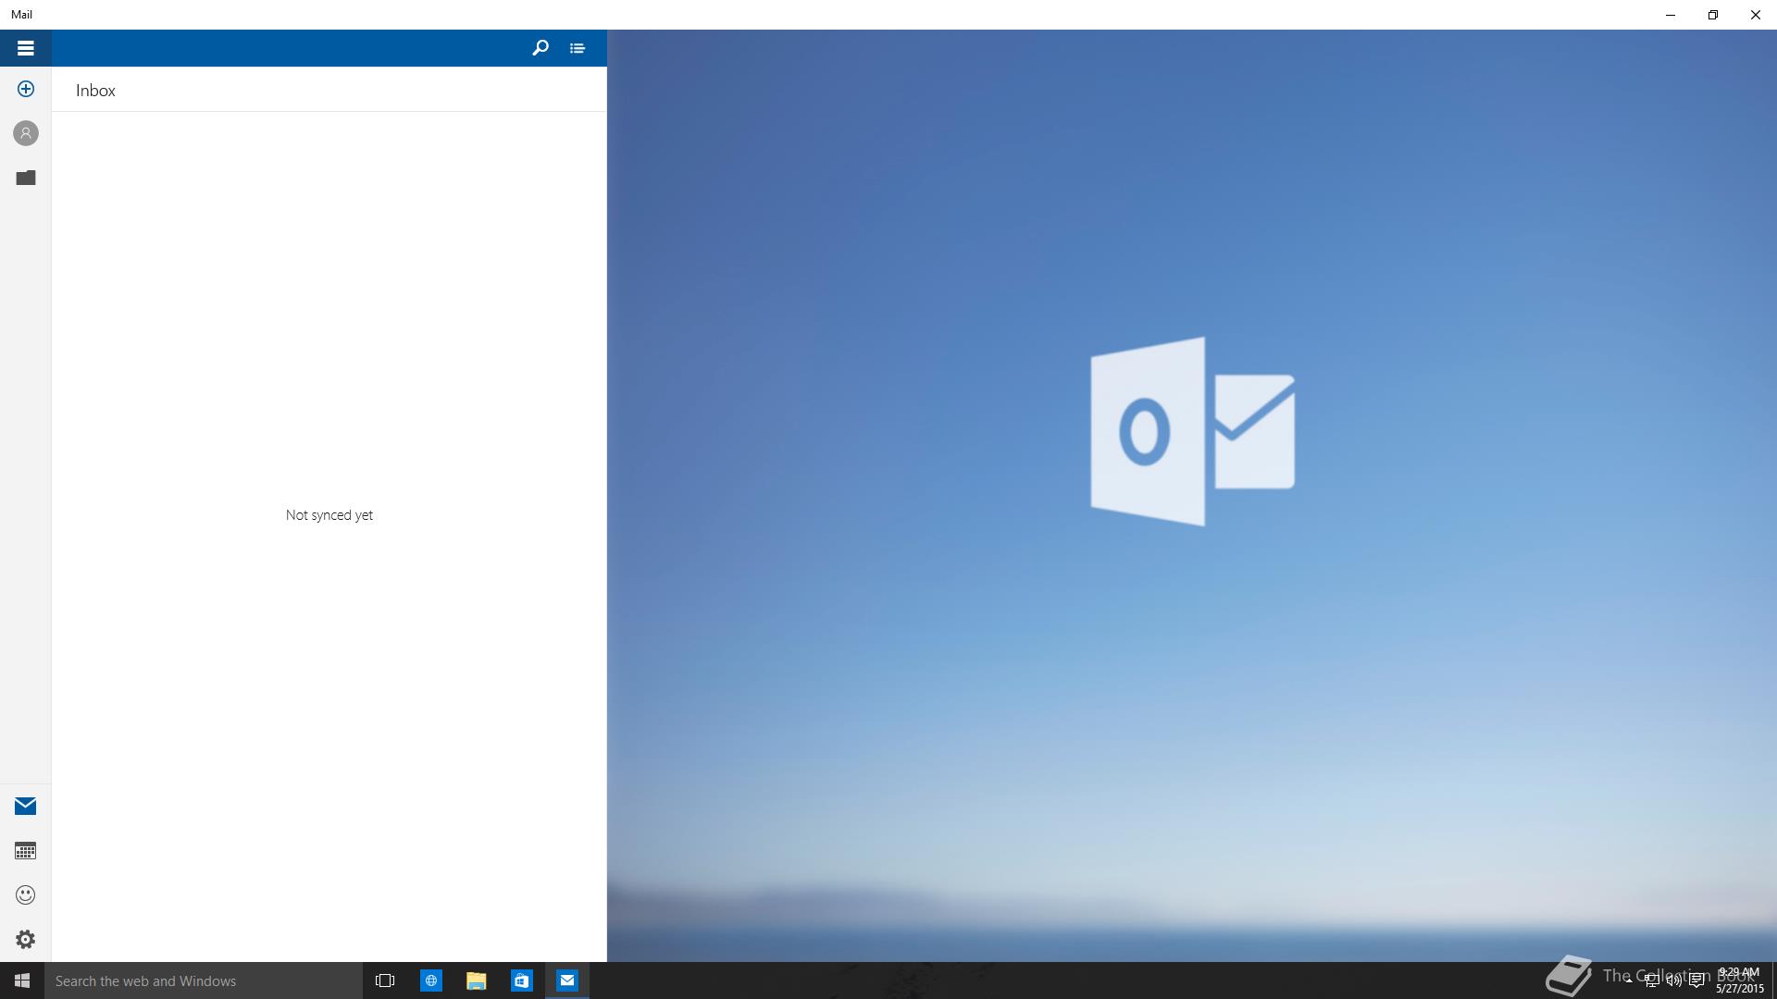Expand the hamburger navigation menu

[x=25, y=48]
